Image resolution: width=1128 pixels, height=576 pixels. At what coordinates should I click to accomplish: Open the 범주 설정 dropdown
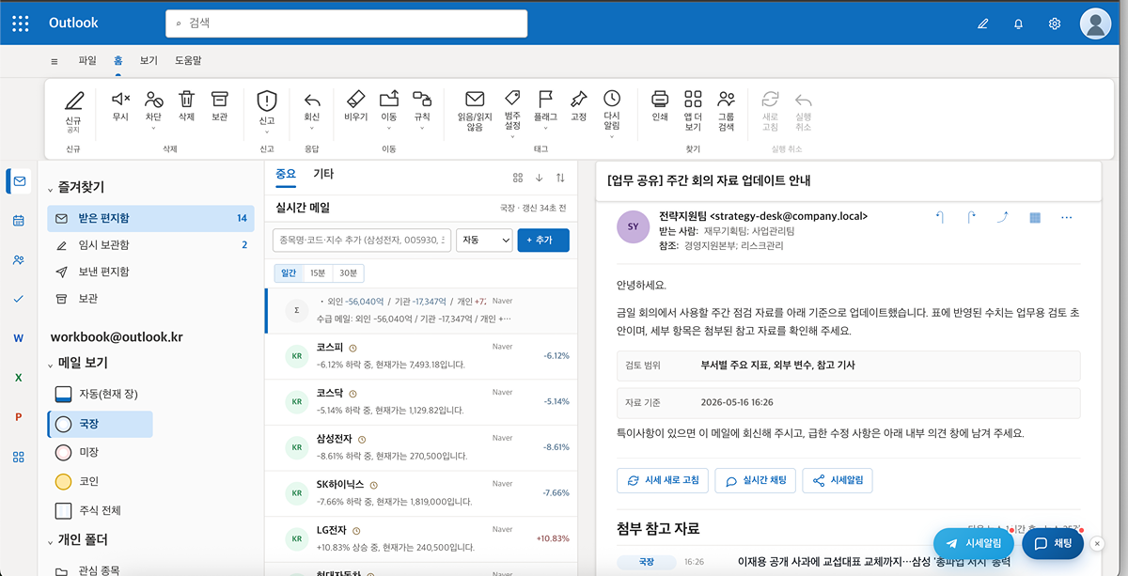click(x=512, y=137)
